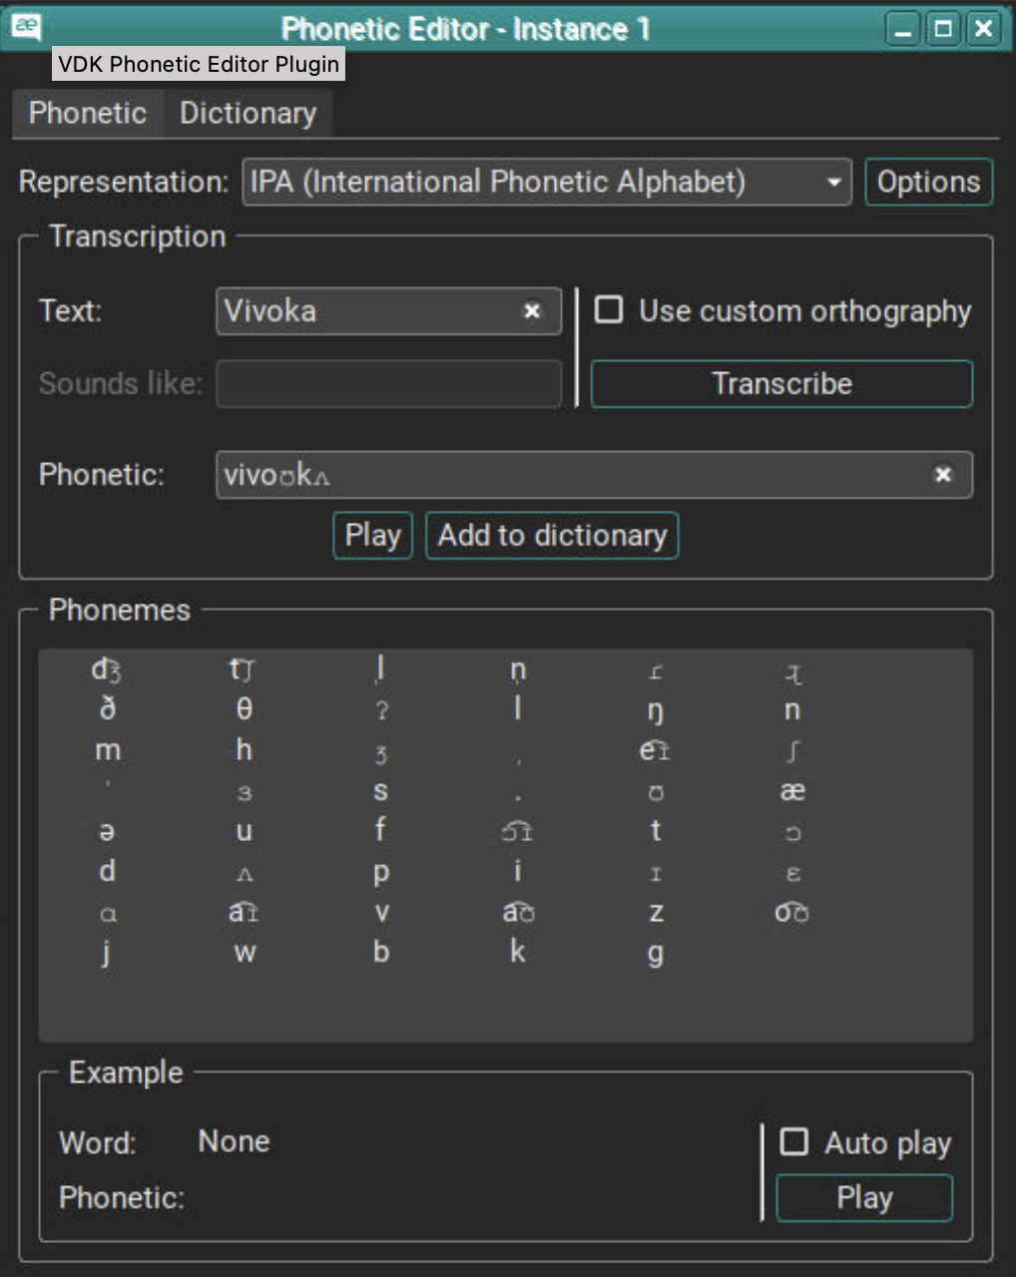Open the Dictionary tab
The height and width of the screenshot is (1277, 1016).
pyautogui.click(x=248, y=113)
